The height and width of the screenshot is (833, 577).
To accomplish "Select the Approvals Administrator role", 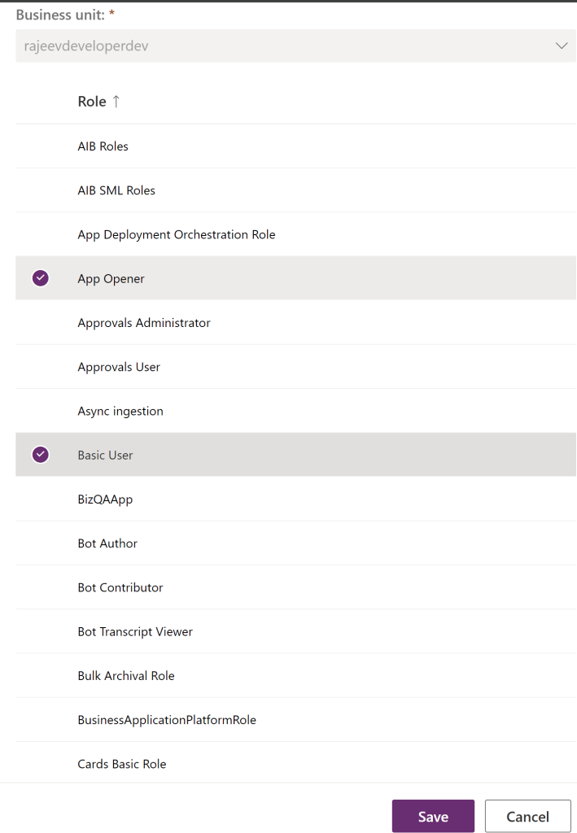I will pyautogui.click(x=144, y=323).
